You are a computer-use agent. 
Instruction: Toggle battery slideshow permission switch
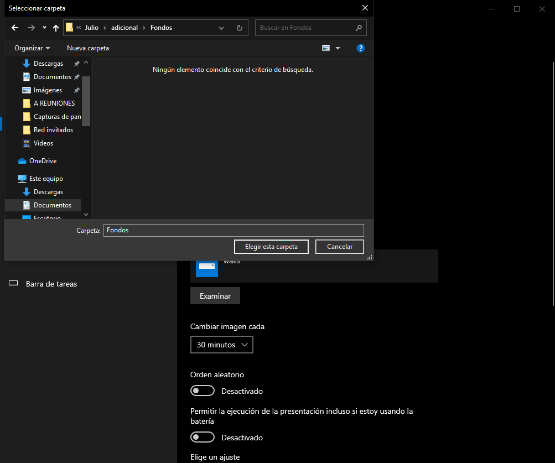point(203,438)
